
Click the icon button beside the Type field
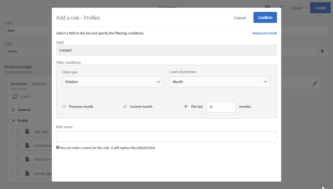322,51
